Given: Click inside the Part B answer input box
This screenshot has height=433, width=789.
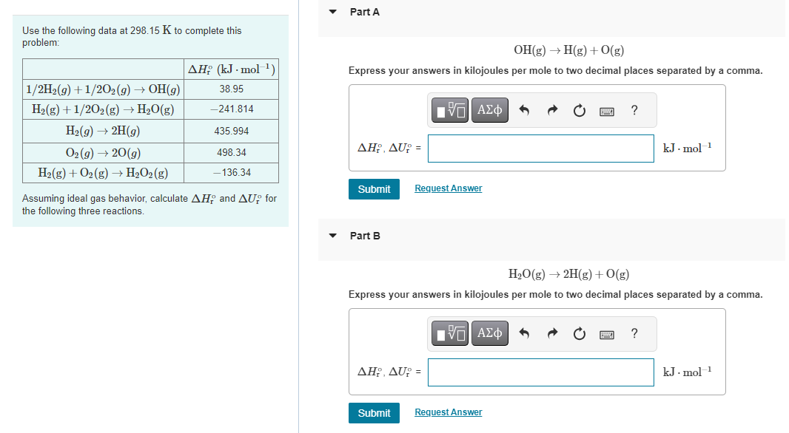Looking at the screenshot, I should pos(540,372).
